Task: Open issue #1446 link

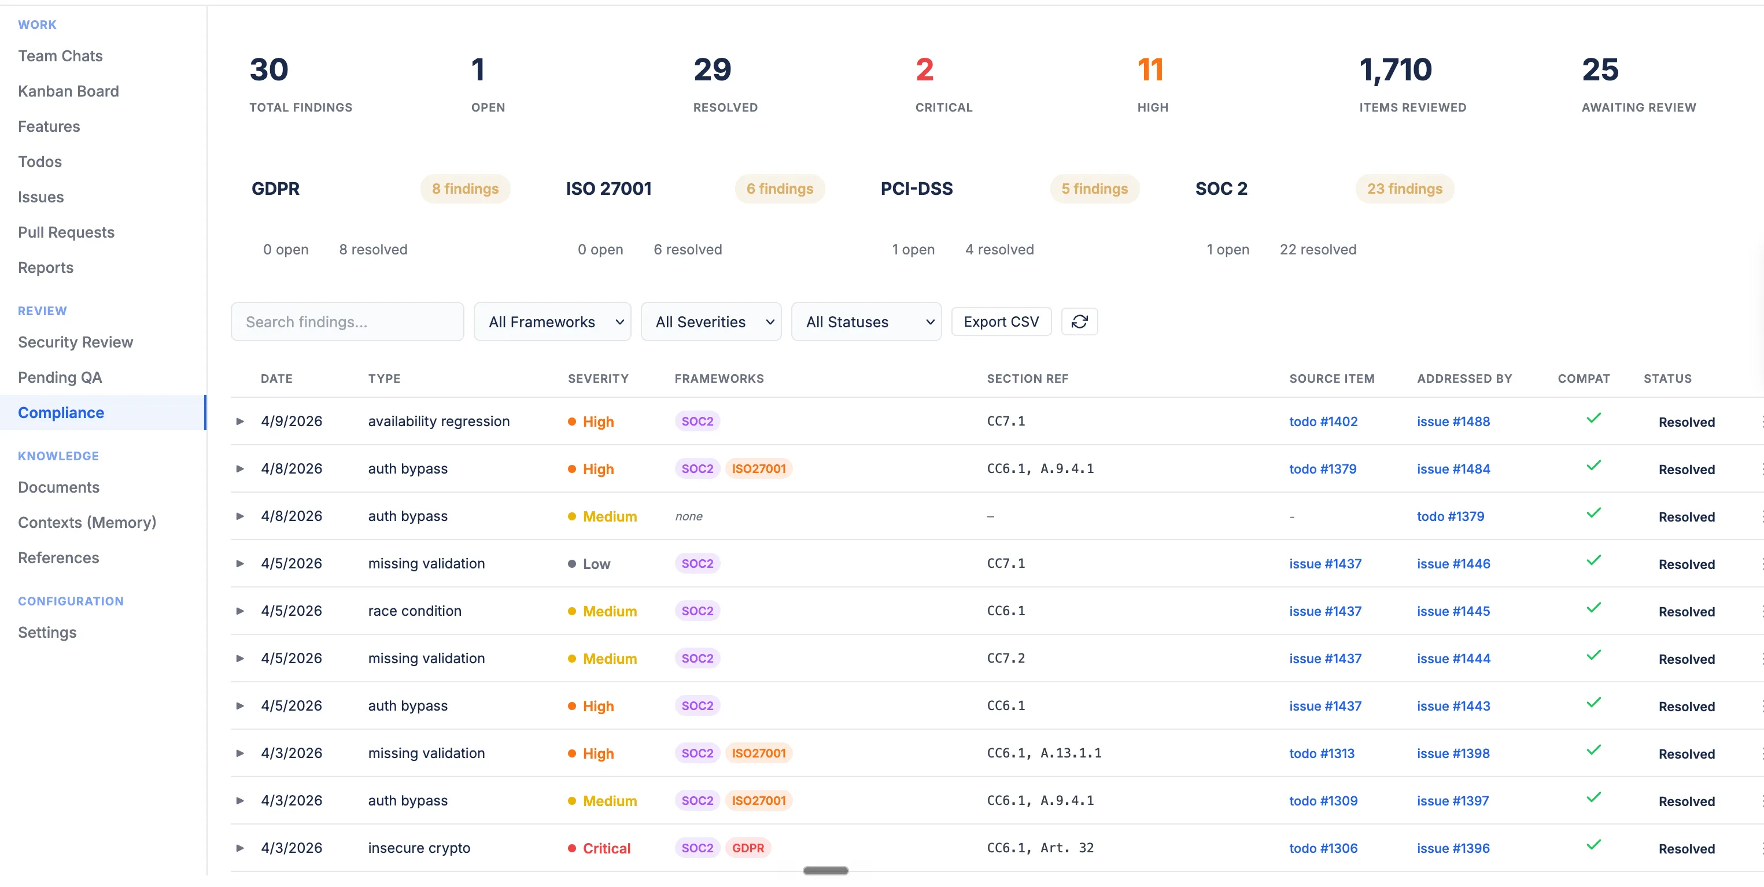Action: point(1453,564)
